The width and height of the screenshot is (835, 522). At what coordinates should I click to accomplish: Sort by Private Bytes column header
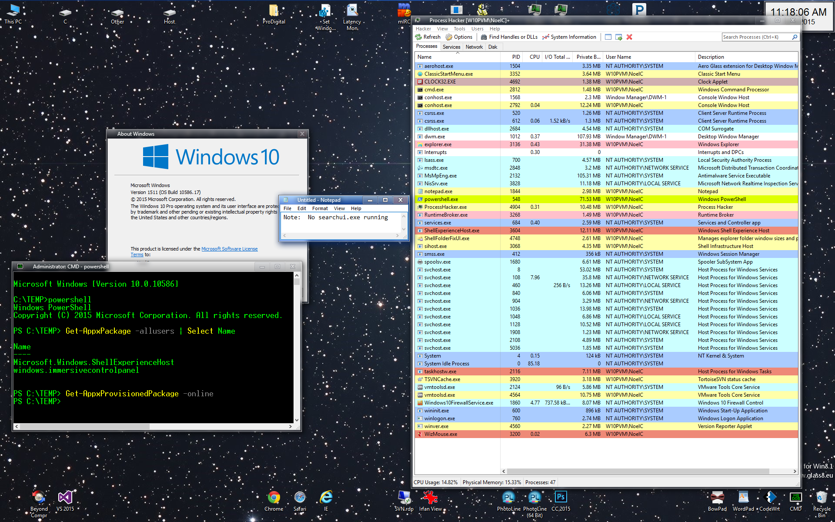pos(588,57)
